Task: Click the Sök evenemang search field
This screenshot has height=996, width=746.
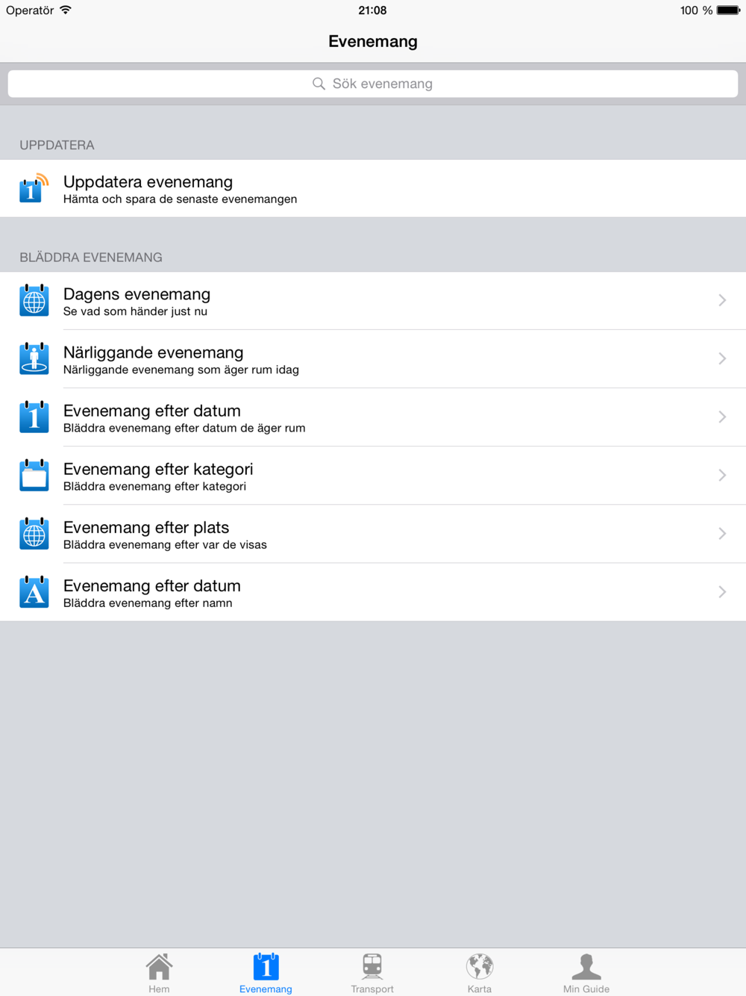Action: [x=373, y=84]
